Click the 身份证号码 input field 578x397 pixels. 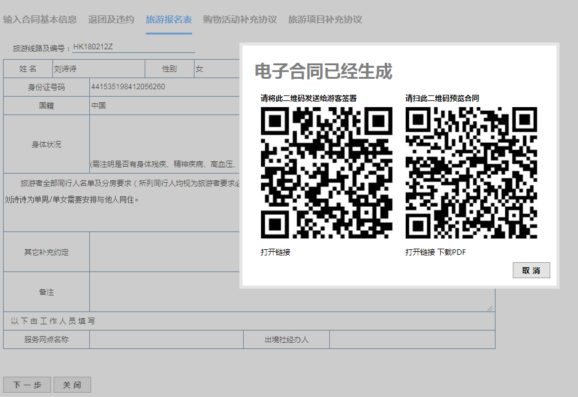tap(165, 87)
